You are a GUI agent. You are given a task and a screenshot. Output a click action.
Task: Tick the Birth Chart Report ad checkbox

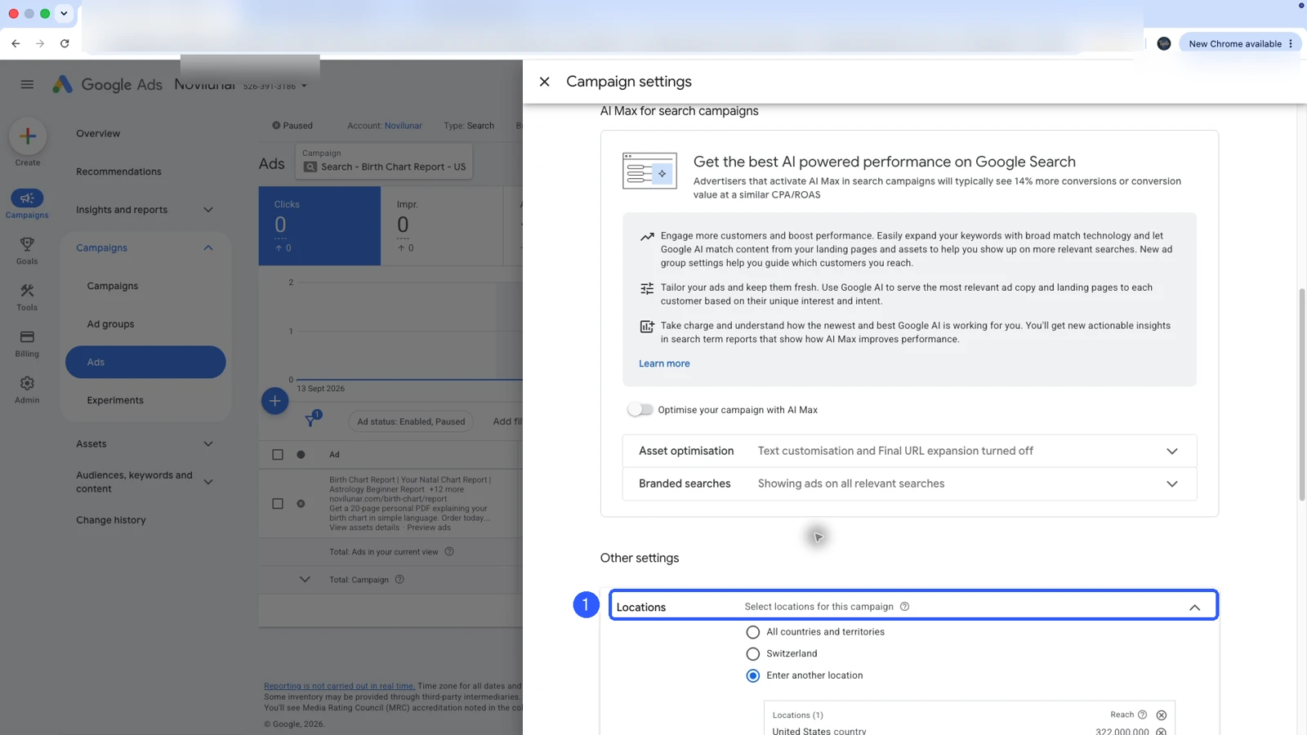pos(278,504)
